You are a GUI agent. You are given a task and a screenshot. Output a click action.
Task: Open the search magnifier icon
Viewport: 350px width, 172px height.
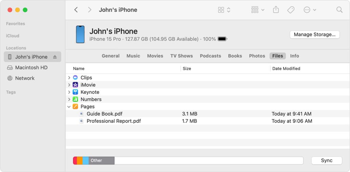[339, 10]
